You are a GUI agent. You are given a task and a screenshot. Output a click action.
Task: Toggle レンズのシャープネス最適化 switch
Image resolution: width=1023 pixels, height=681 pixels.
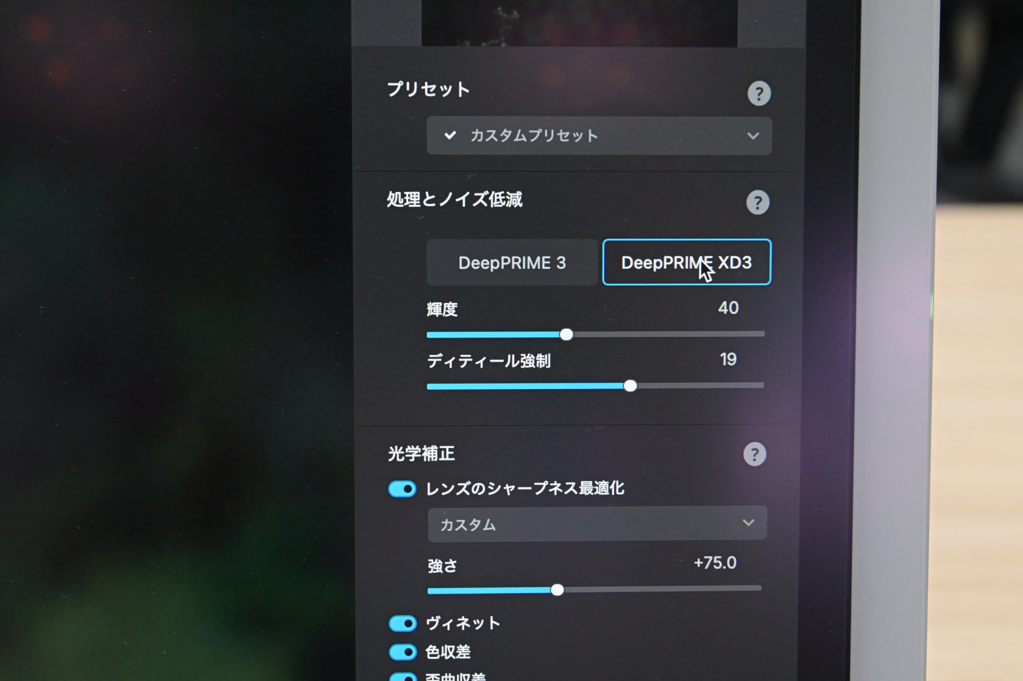tap(402, 489)
